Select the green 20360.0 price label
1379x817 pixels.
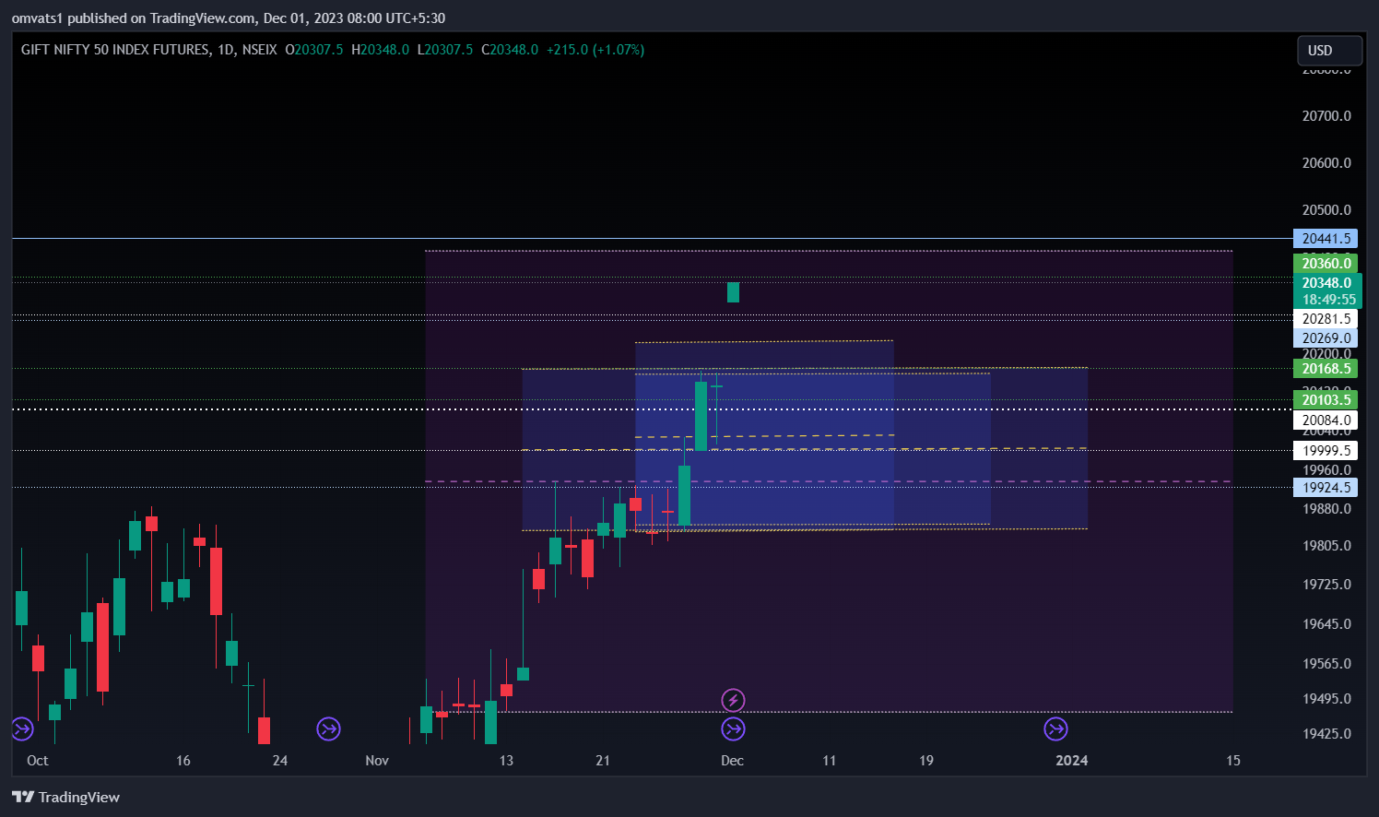(1326, 264)
